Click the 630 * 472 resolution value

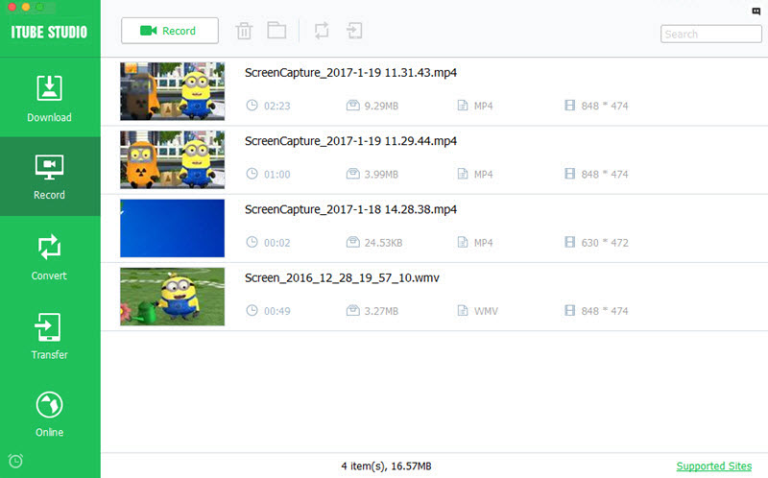point(605,243)
